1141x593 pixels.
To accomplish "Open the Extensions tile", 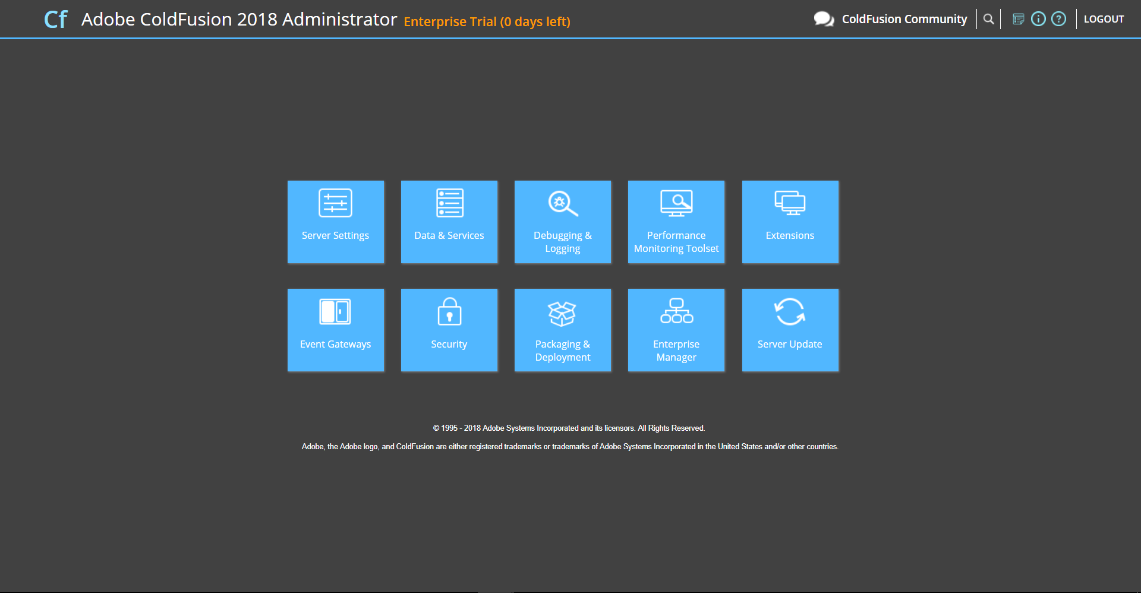I will [x=790, y=222].
